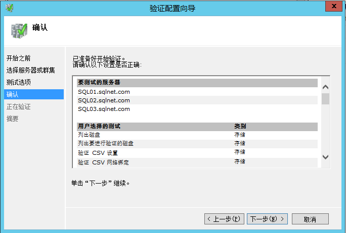Cancel the wizard with 取消

pyautogui.click(x=310, y=219)
